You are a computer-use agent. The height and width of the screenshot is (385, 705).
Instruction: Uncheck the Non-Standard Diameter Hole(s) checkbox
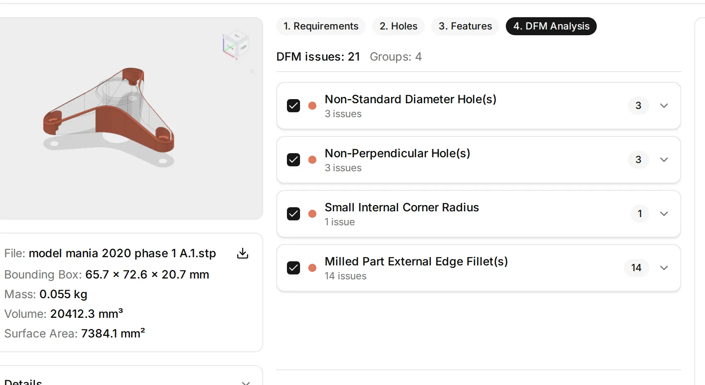click(x=293, y=106)
